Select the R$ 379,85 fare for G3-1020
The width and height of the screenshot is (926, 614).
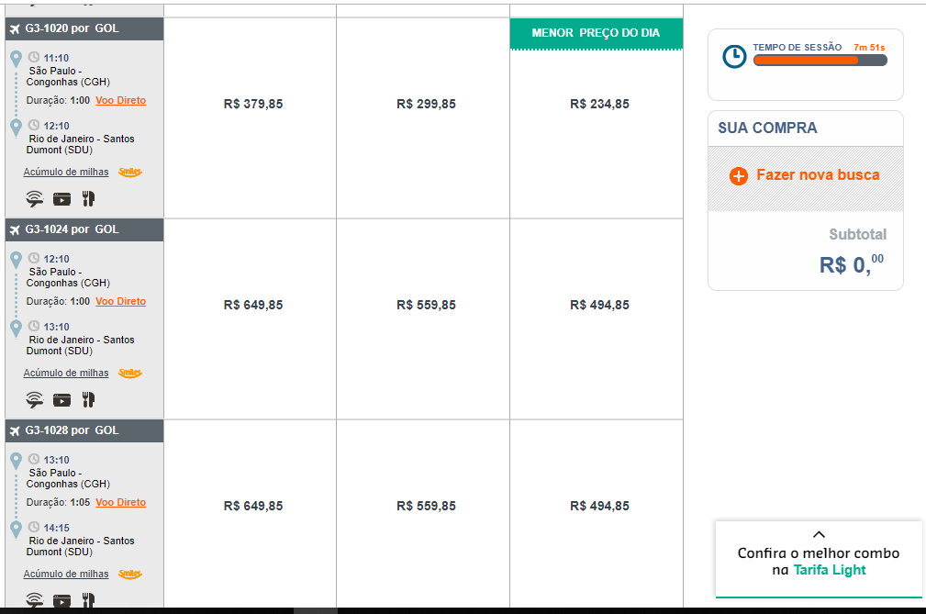(253, 104)
